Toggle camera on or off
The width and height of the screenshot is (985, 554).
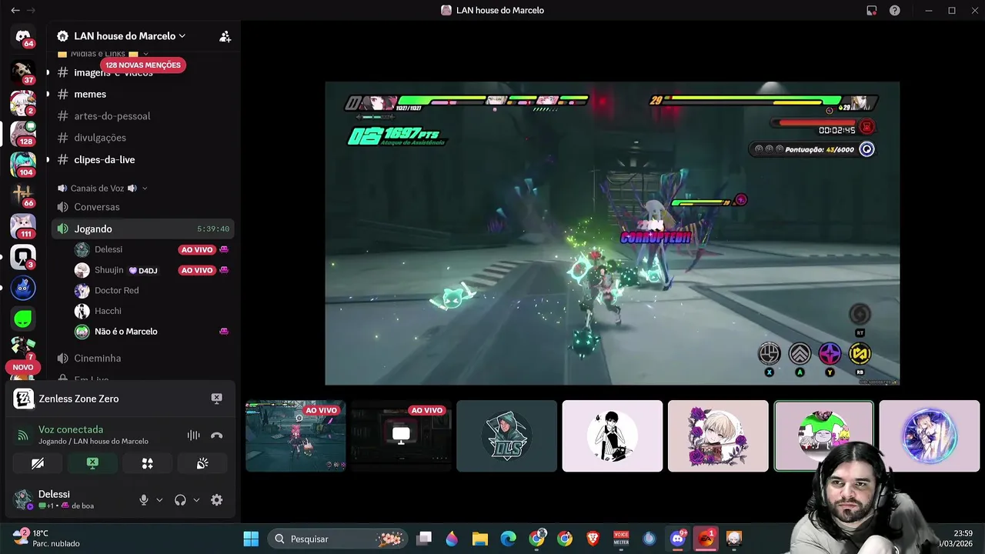point(38,463)
